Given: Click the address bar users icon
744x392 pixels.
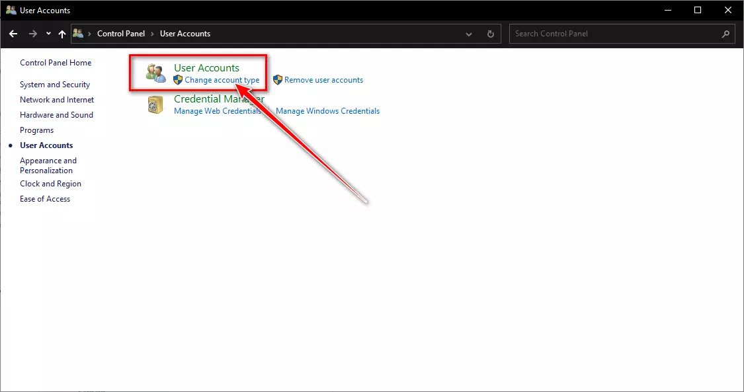Looking at the screenshot, I should (x=78, y=33).
